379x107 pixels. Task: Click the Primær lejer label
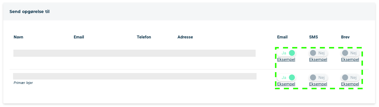tap(23, 83)
